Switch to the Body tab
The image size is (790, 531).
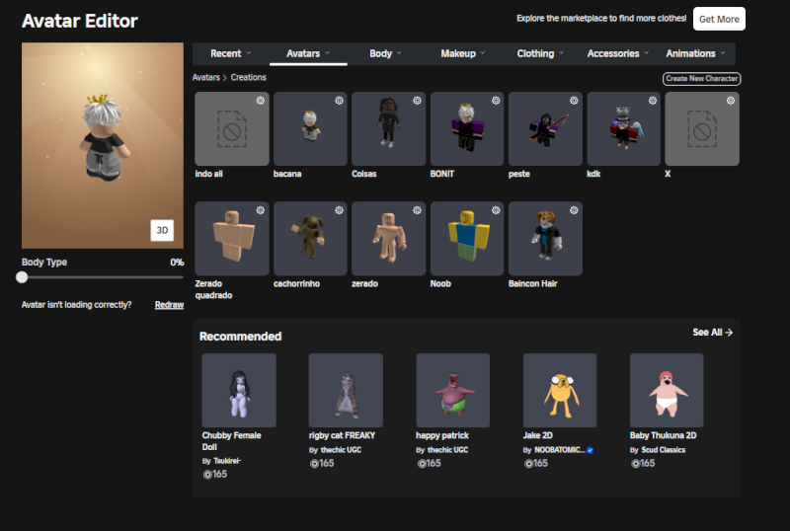coord(385,53)
